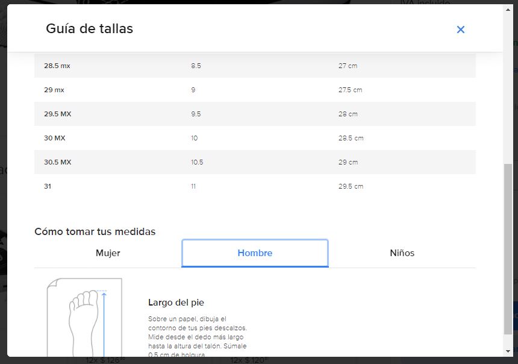This screenshot has height=364, width=518.
Task: Switch to the Mujer tab
Action: (x=108, y=253)
